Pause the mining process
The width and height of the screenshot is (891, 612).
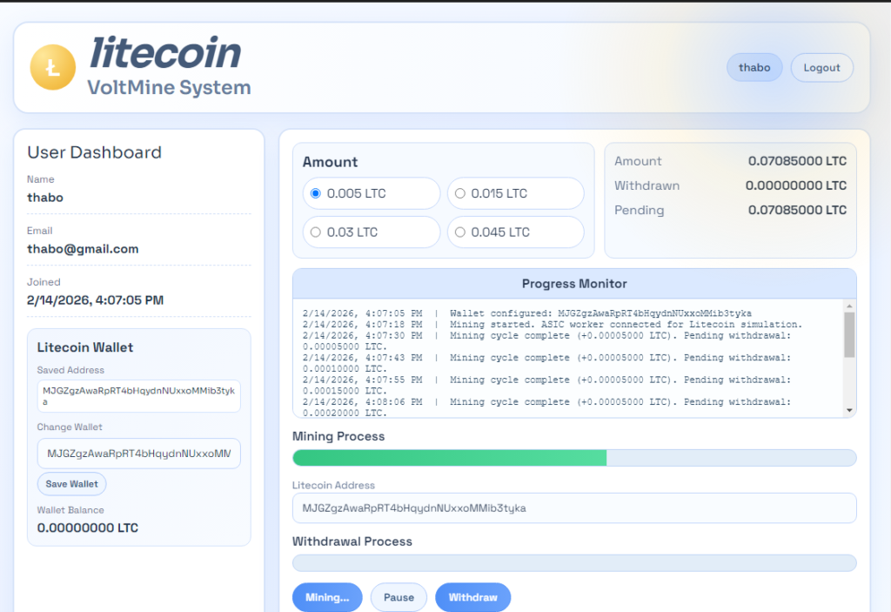pyautogui.click(x=399, y=598)
